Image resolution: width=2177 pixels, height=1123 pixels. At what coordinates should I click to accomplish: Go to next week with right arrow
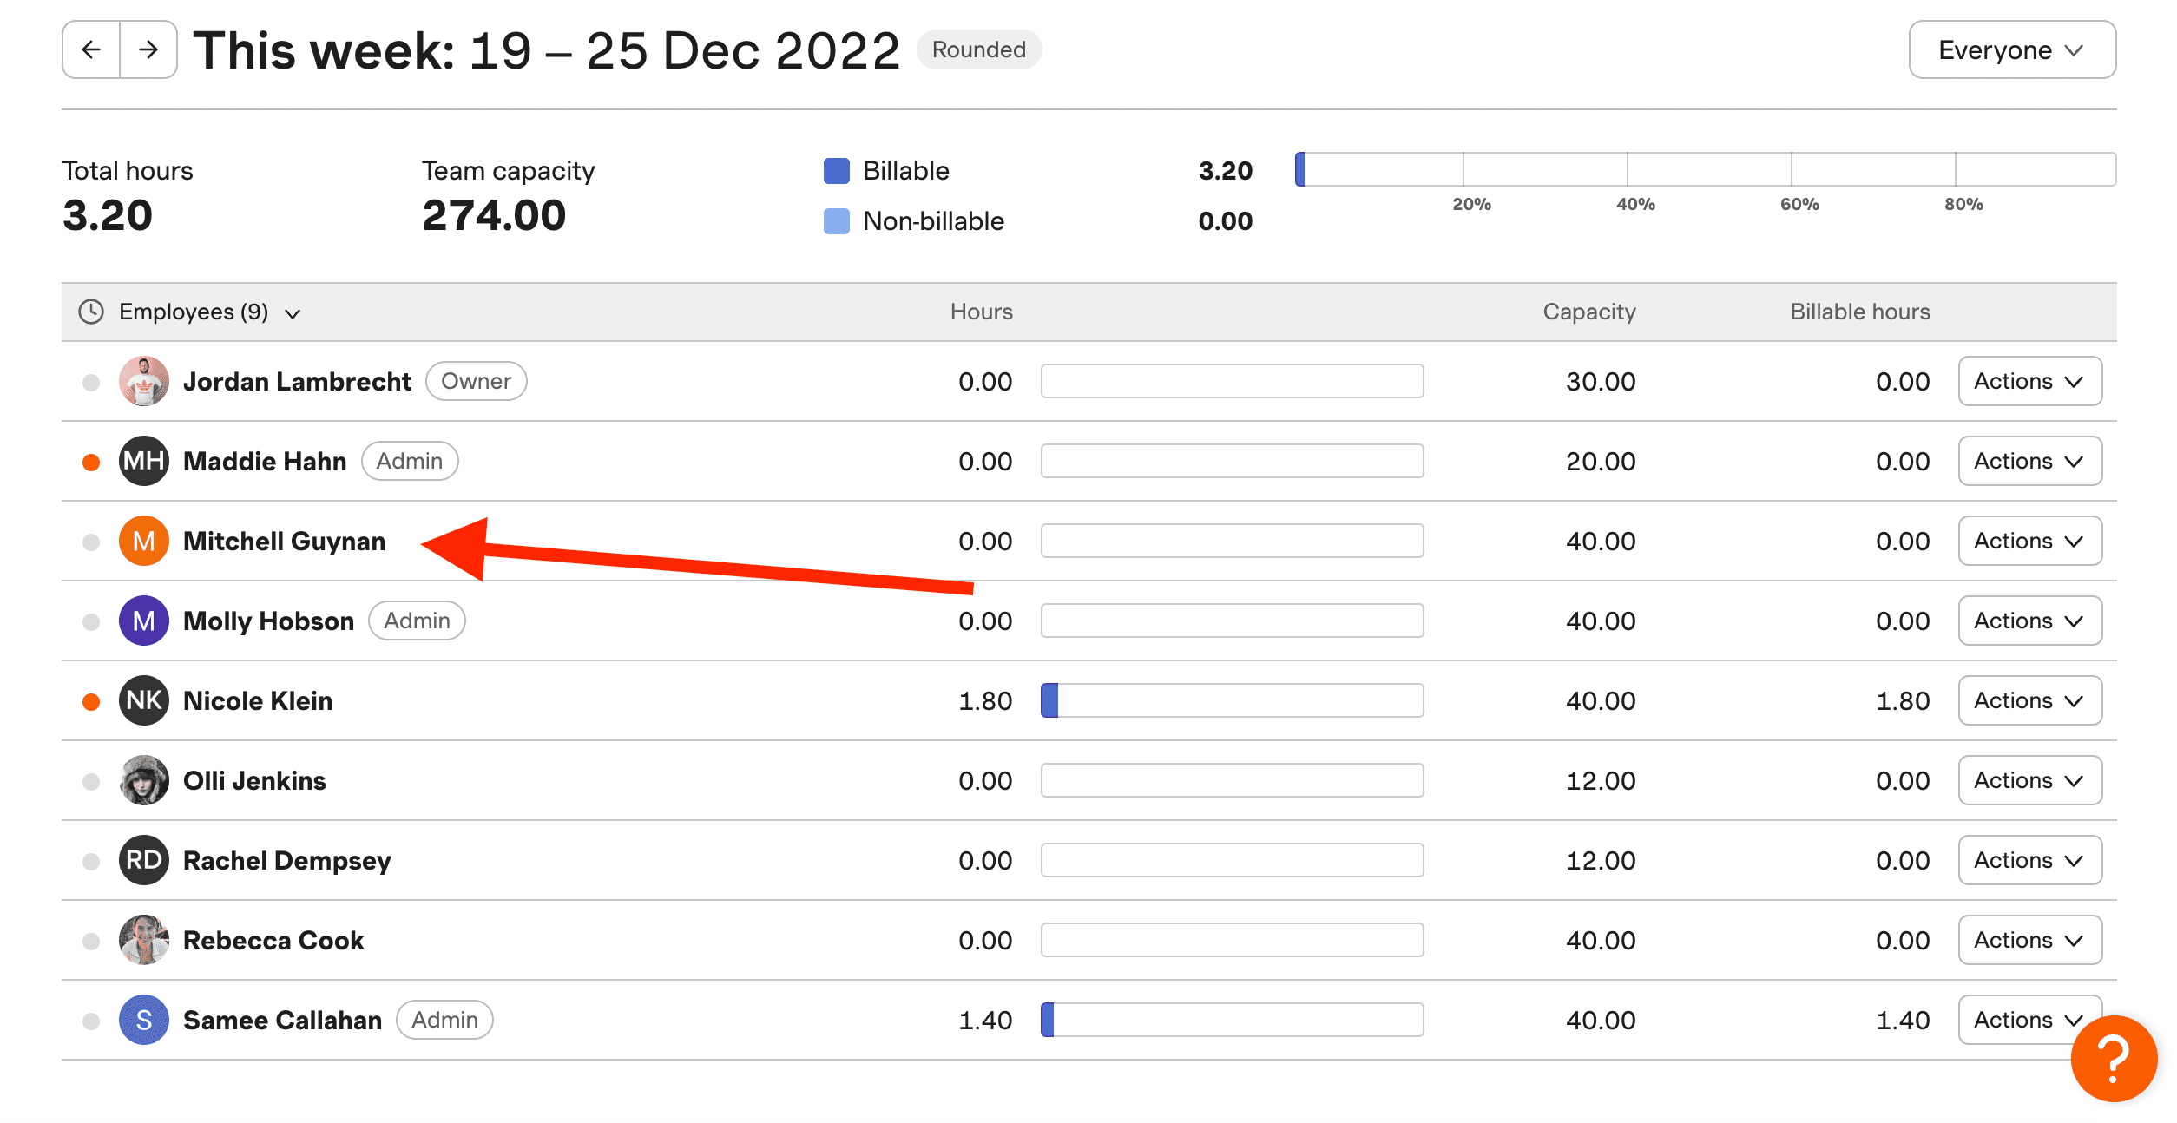148,49
